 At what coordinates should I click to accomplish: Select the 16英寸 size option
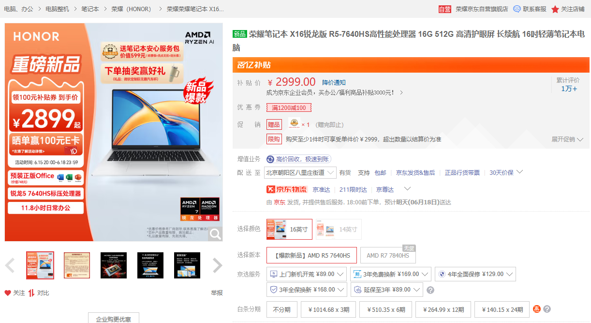point(289,229)
